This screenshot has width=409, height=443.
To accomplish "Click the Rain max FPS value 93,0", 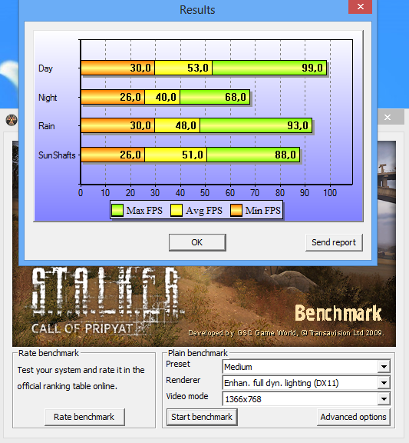I will (x=298, y=125).
